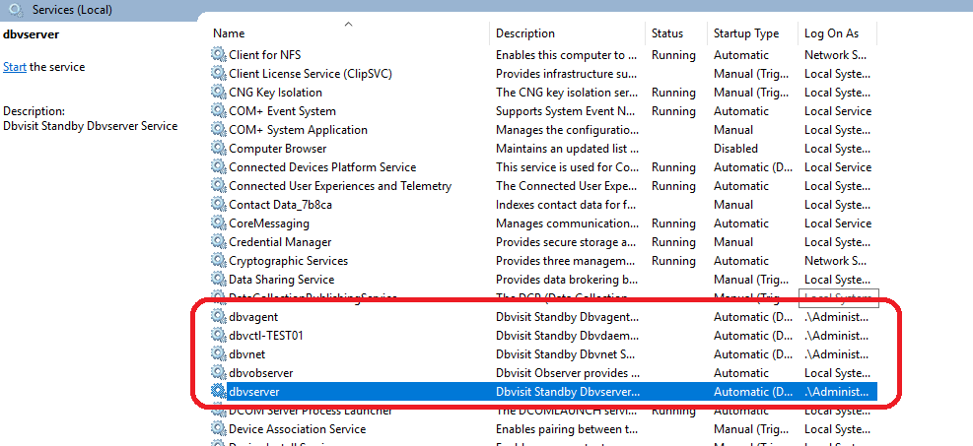Screen dimensions: 973x446
Task: Select the COM+ Event System gear icon
Action: (x=219, y=111)
